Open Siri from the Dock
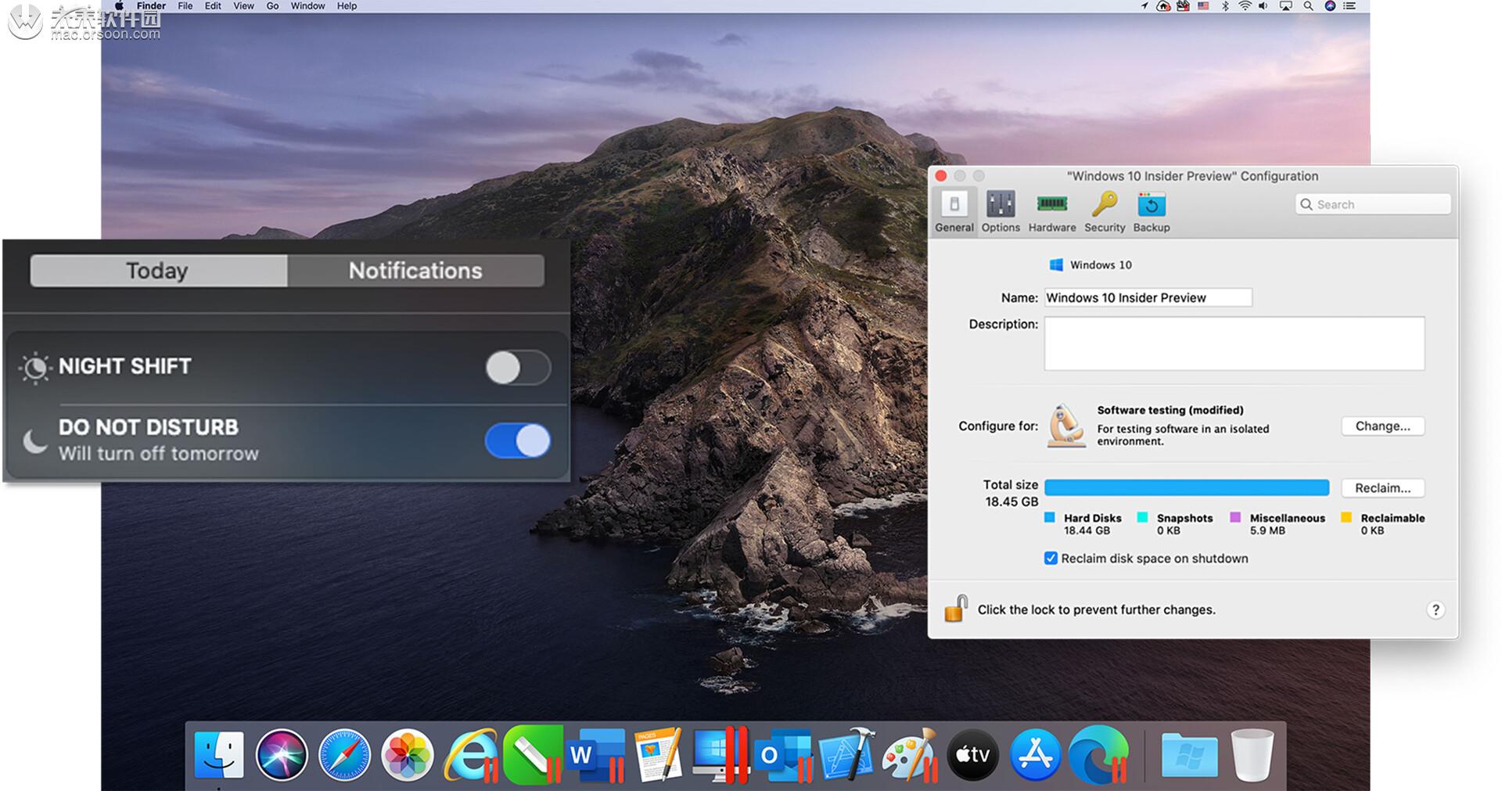The height and width of the screenshot is (791, 1502). tap(282, 755)
